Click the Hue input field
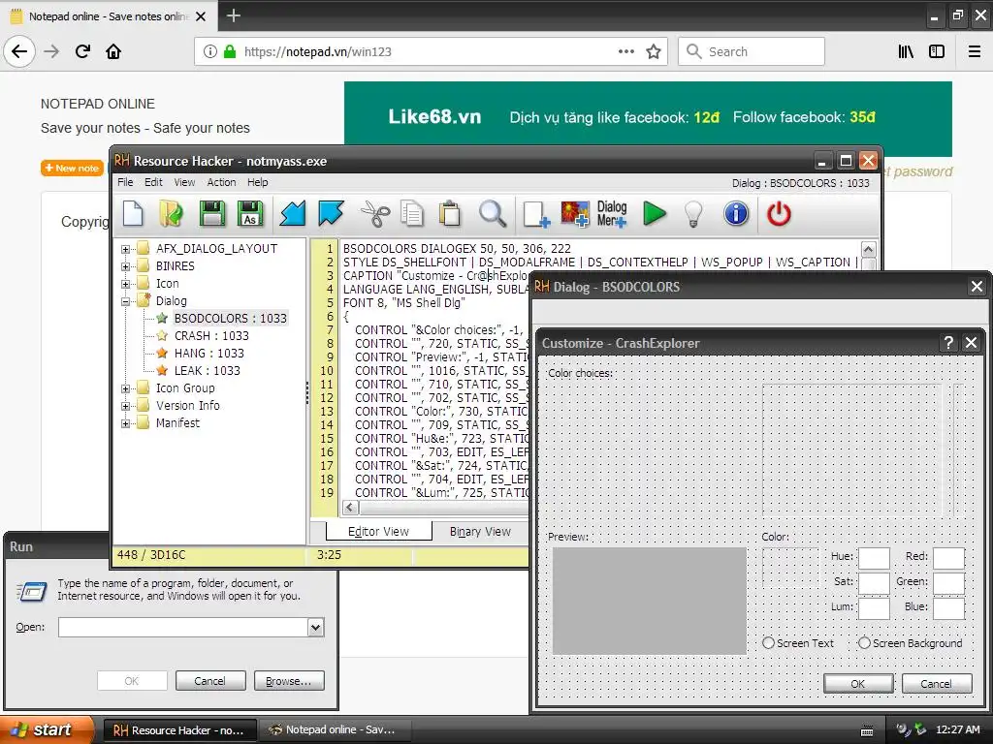The height and width of the screenshot is (744, 993). tap(874, 558)
